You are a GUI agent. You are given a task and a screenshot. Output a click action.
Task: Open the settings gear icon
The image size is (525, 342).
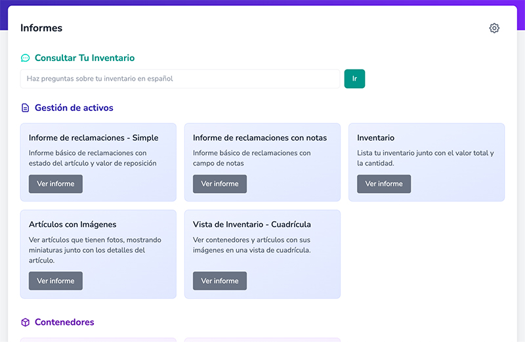(494, 28)
